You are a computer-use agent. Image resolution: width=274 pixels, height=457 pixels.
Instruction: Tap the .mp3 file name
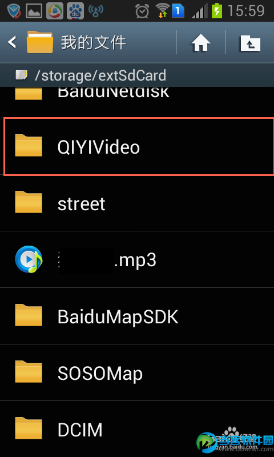point(107,260)
